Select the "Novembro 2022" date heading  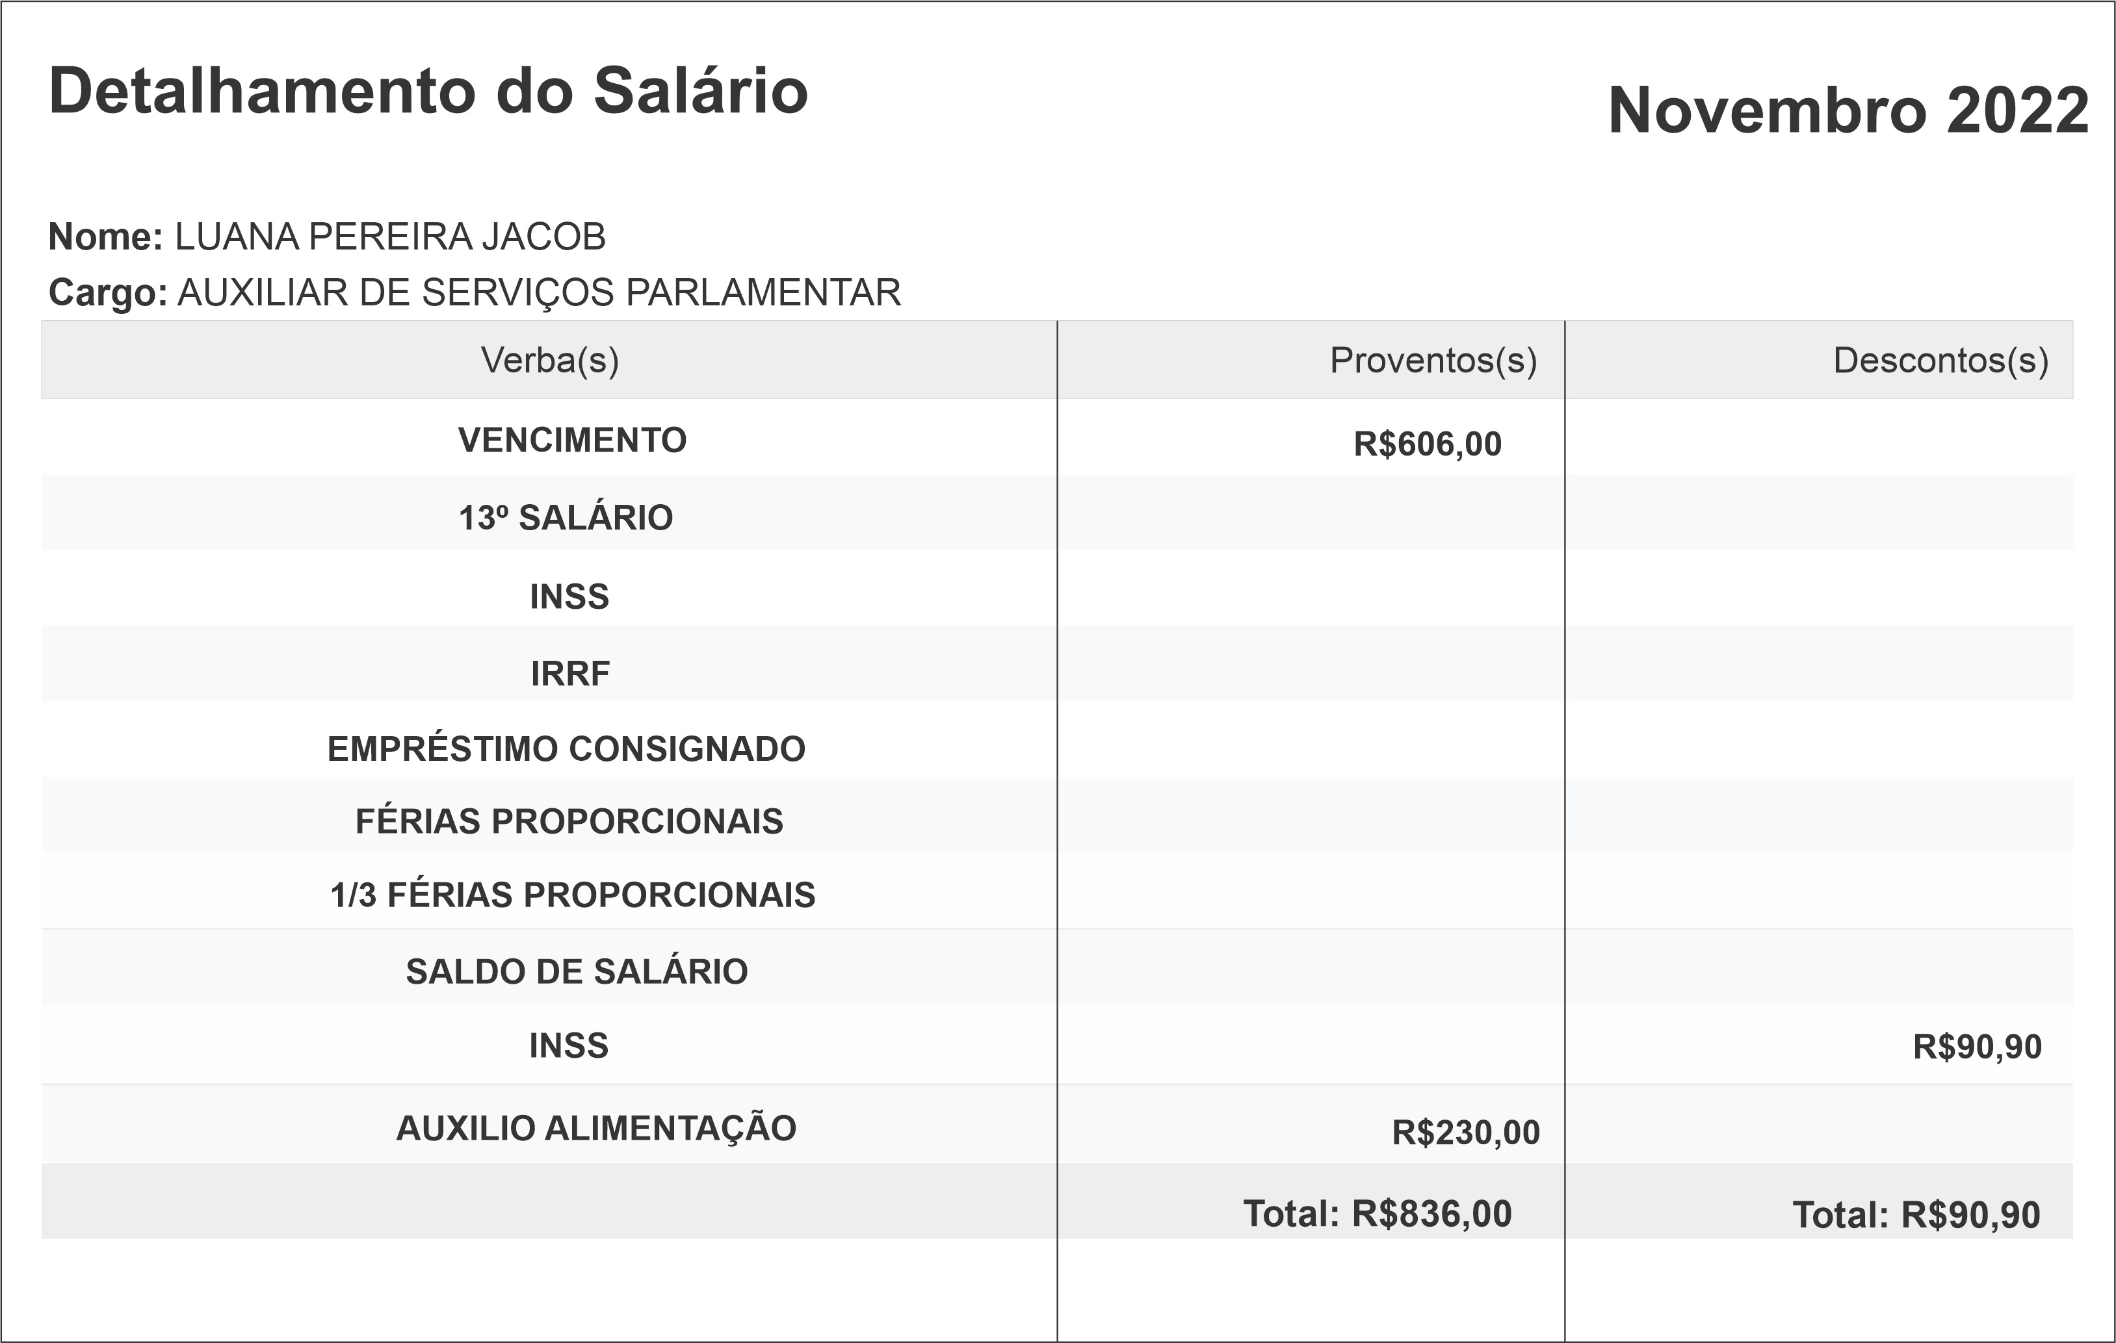pos(1847,112)
